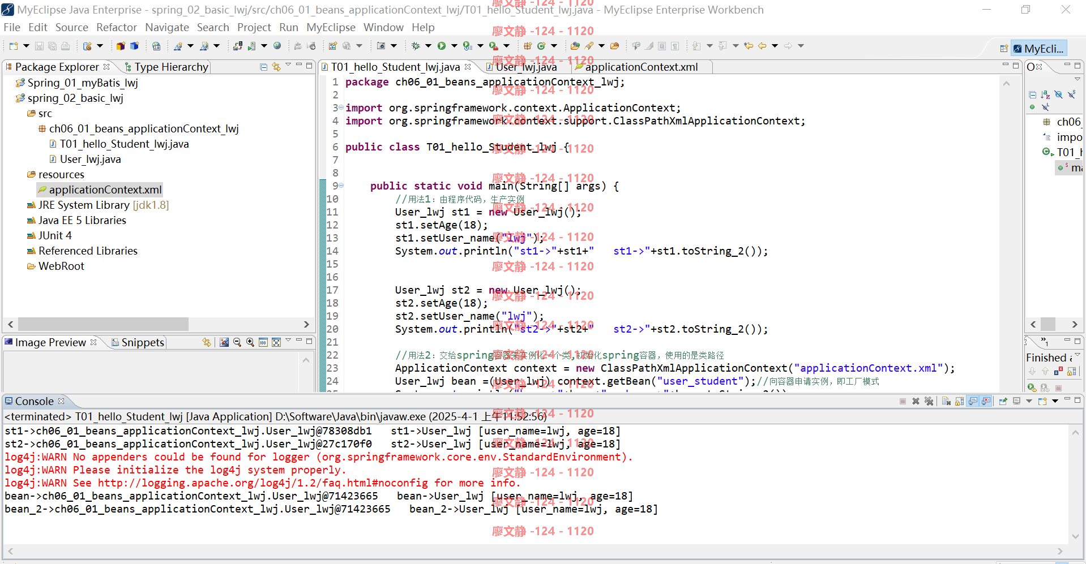Collapse All in Package Explorer
The height and width of the screenshot is (564, 1086).
pyautogui.click(x=263, y=67)
